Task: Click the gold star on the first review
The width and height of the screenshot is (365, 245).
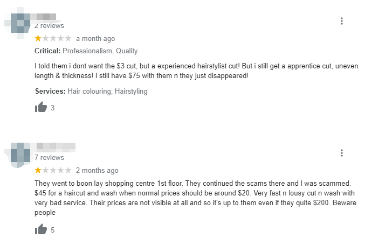Action: tap(38, 38)
